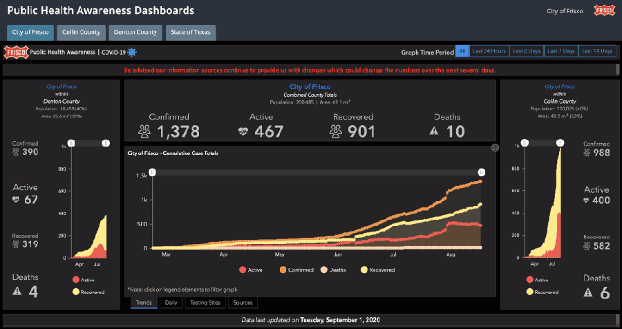Toggle the Active legend item in the Collin County chart
The height and width of the screenshot is (329, 622).
pyautogui.click(x=537, y=280)
